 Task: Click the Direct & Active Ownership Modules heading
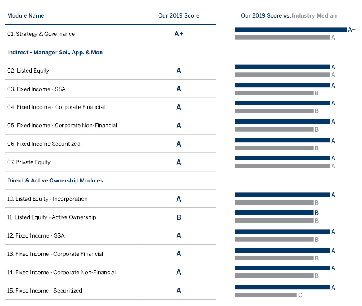[55, 180]
